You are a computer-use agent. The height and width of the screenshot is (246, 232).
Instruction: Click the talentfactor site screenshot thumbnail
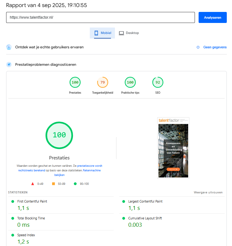click(x=173, y=148)
